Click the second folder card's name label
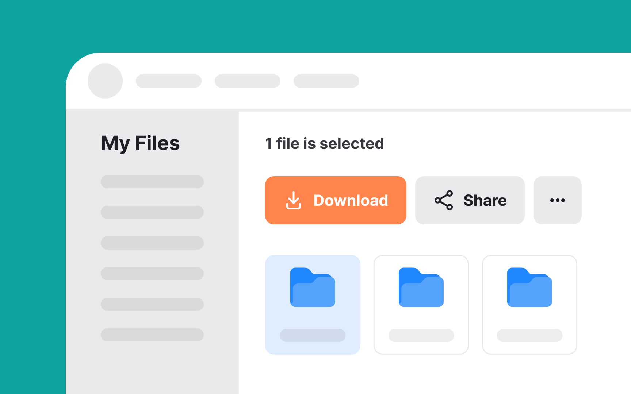 point(421,335)
